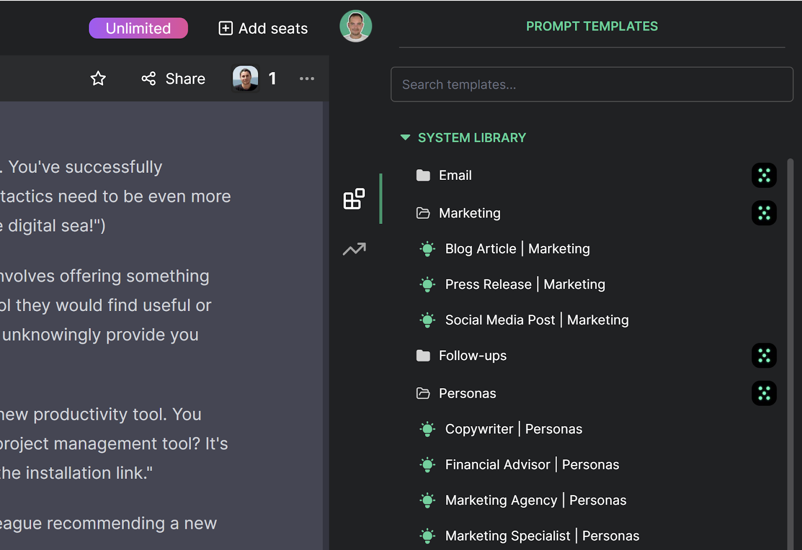The image size is (802, 550).
Task: Click the member avatar next to Share
Action: pyautogui.click(x=246, y=79)
